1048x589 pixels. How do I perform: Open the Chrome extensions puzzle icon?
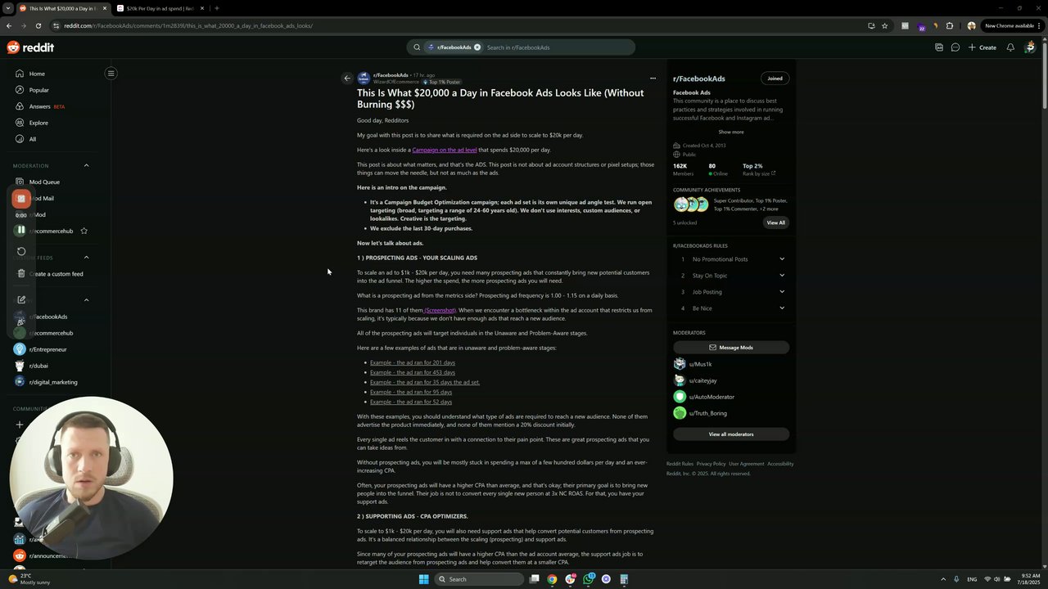[950, 25]
